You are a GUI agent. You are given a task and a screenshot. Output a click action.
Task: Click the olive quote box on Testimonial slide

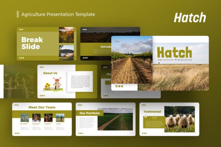pyautogui.click(x=154, y=122)
